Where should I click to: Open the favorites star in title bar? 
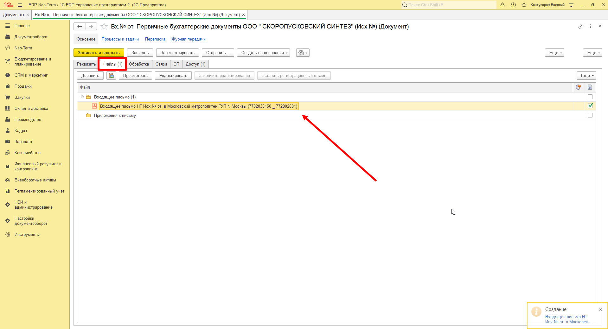point(524,5)
